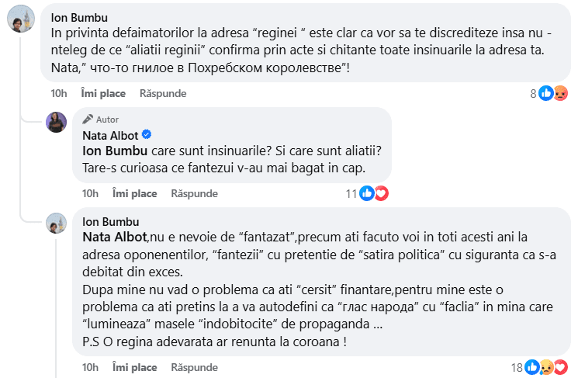
Task: Open the Nata Albot author name link
Action: coord(109,136)
